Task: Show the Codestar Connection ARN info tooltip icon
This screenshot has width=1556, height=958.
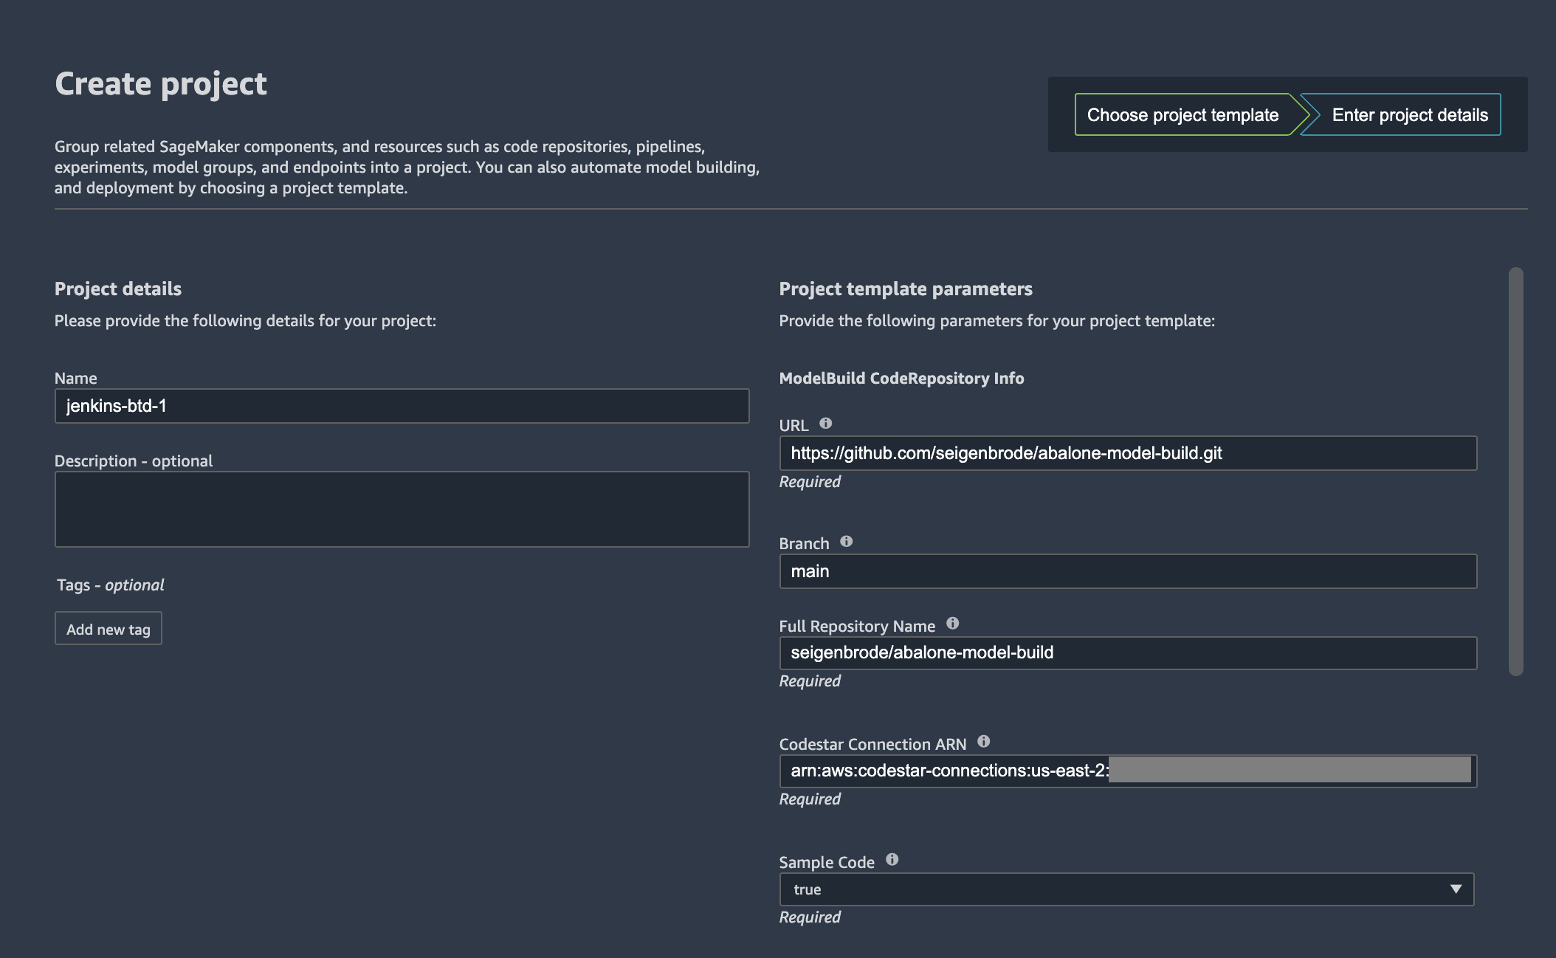Action: tap(984, 742)
